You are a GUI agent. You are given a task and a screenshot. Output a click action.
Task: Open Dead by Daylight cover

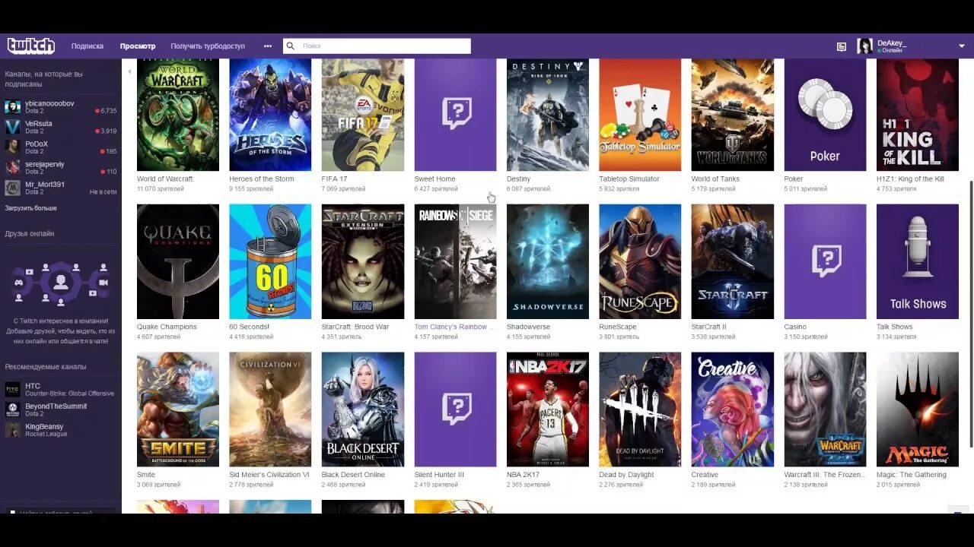click(x=640, y=409)
